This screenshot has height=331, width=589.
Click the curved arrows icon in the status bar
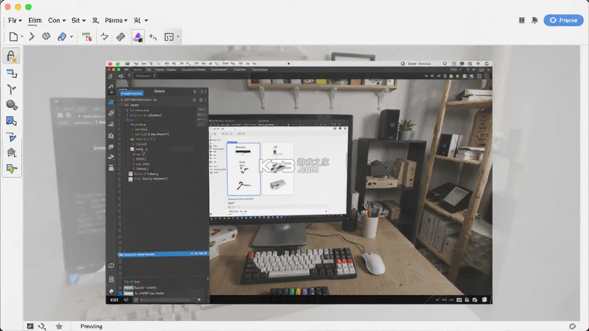[42, 326]
